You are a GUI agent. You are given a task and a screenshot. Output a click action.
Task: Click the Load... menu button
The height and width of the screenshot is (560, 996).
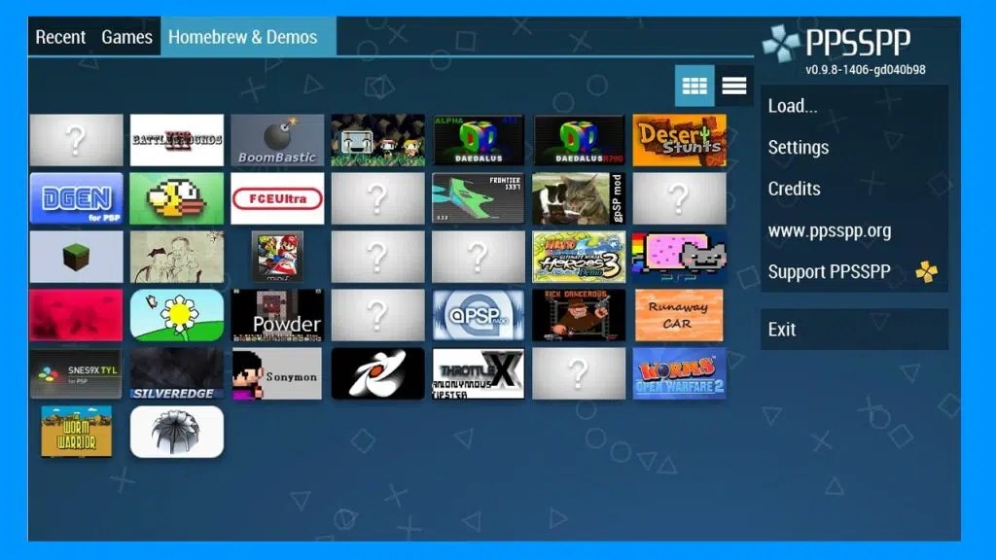click(854, 105)
